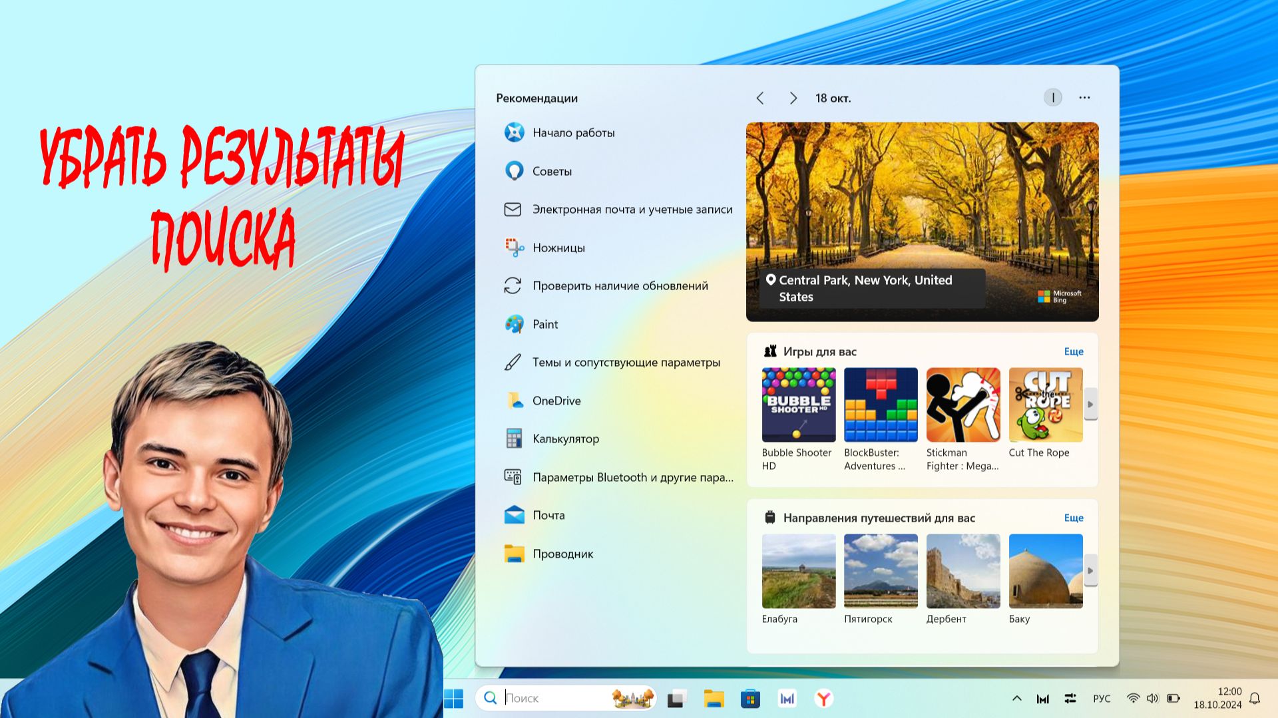
Task: Open Советы (Tips) app
Action: point(551,171)
